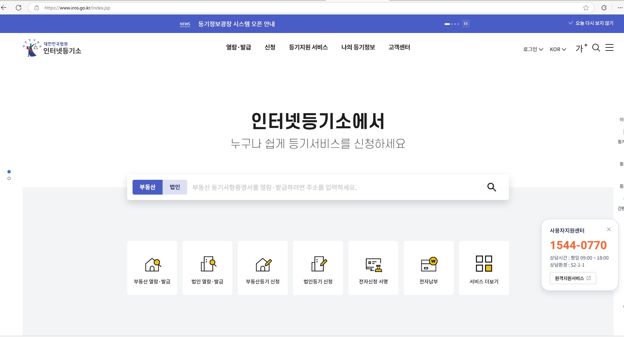Expand the 로그인 dropdown
Image resolution: width=624 pixels, height=337 pixels.
(533, 49)
